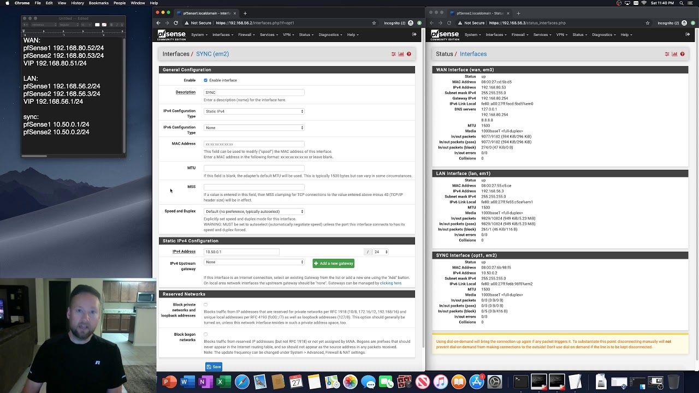Reload the pfSense1 browser page

pos(176,23)
